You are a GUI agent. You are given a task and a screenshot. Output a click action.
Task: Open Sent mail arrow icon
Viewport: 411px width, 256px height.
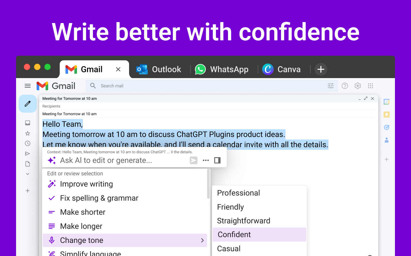pyautogui.click(x=28, y=154)
